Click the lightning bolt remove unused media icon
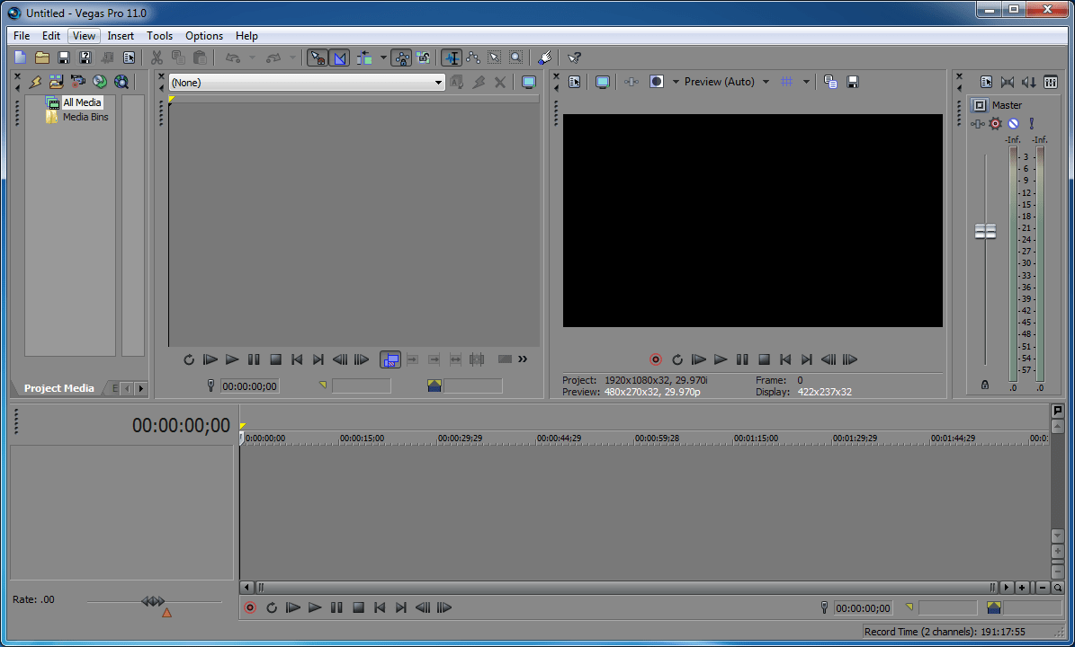 35,82
